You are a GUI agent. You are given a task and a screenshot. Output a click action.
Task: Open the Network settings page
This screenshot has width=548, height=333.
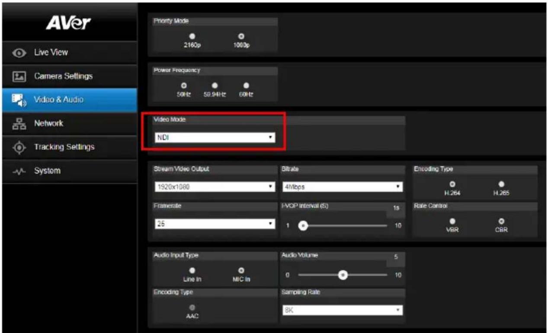pos(70,124)
